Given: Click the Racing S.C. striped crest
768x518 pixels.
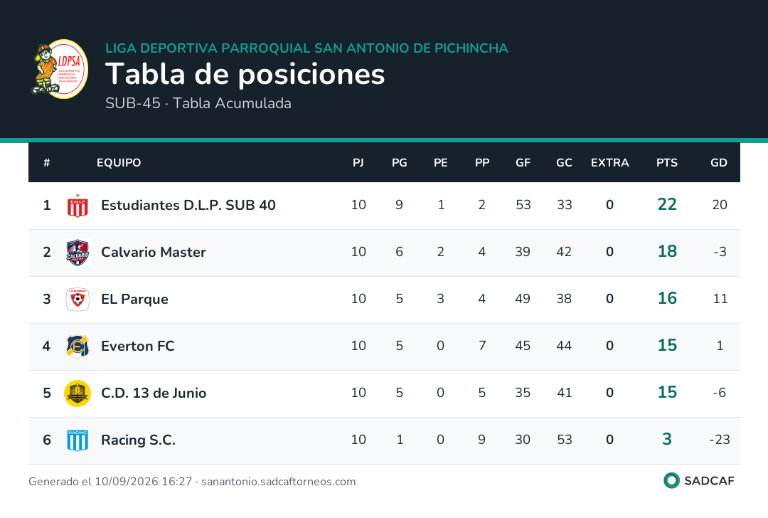Looking at the screenshot, I should [78, 440].
